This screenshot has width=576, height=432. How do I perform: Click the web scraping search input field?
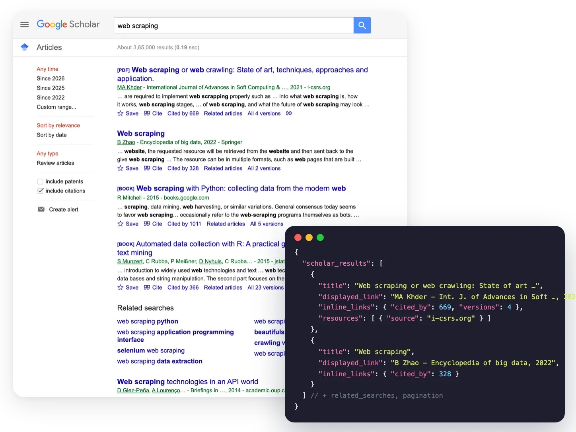[234, 25]
